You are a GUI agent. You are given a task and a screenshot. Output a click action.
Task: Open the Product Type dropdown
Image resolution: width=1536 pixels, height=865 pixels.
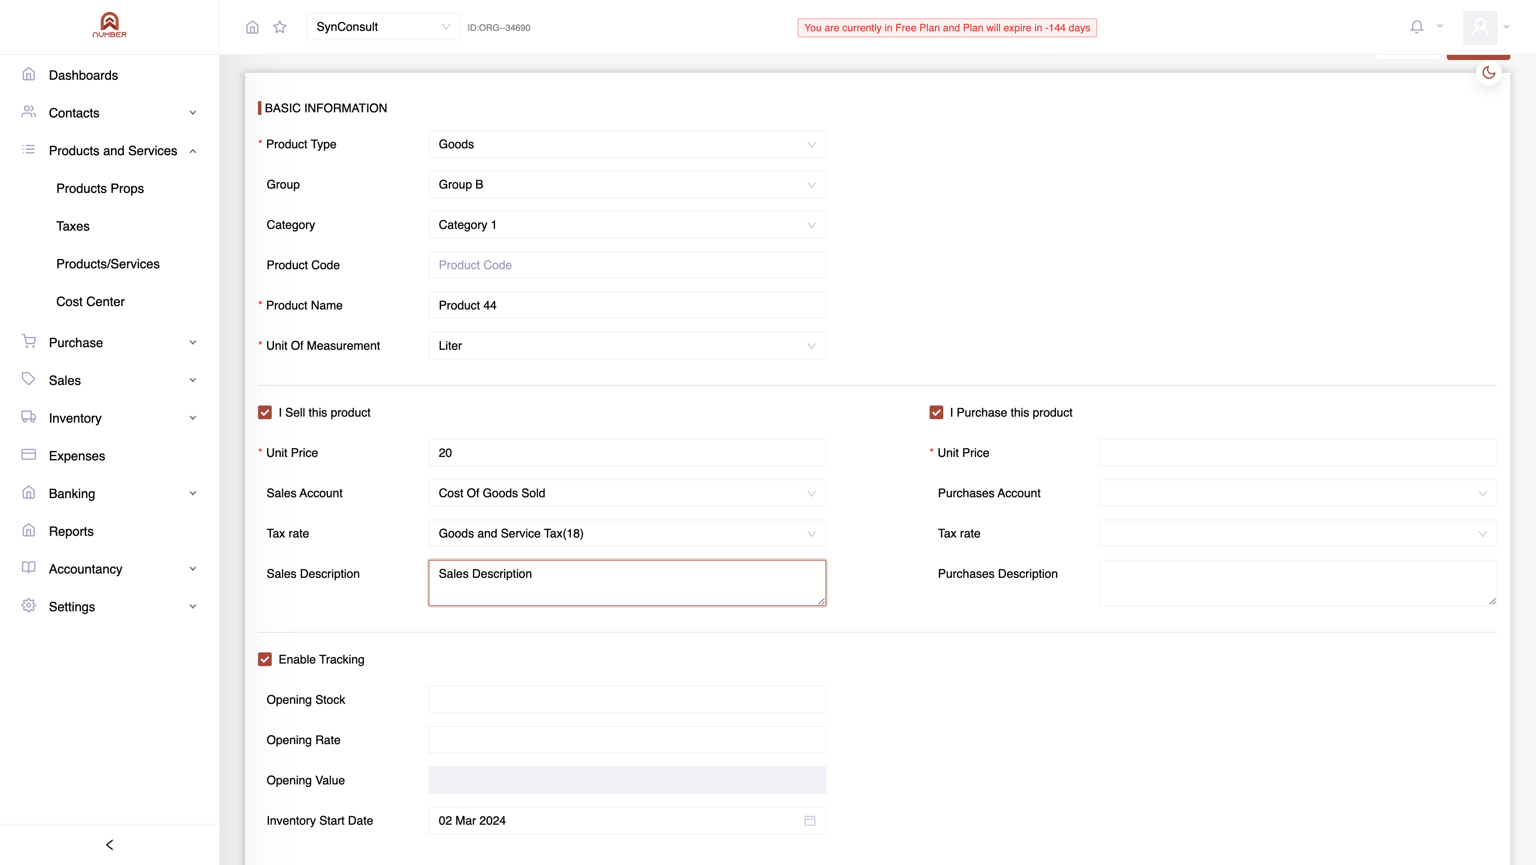click(627, 144)
